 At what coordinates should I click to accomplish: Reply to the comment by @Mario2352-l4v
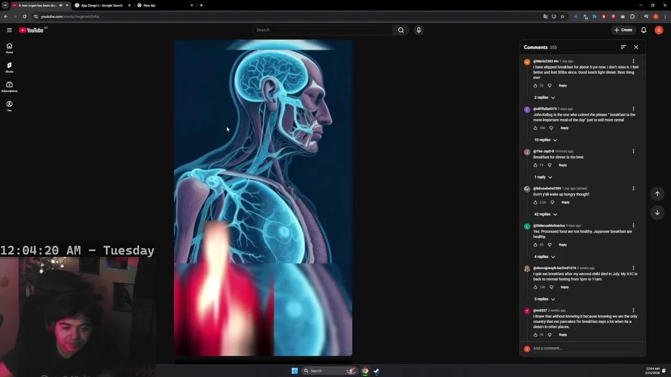click(x=562, y=85)
